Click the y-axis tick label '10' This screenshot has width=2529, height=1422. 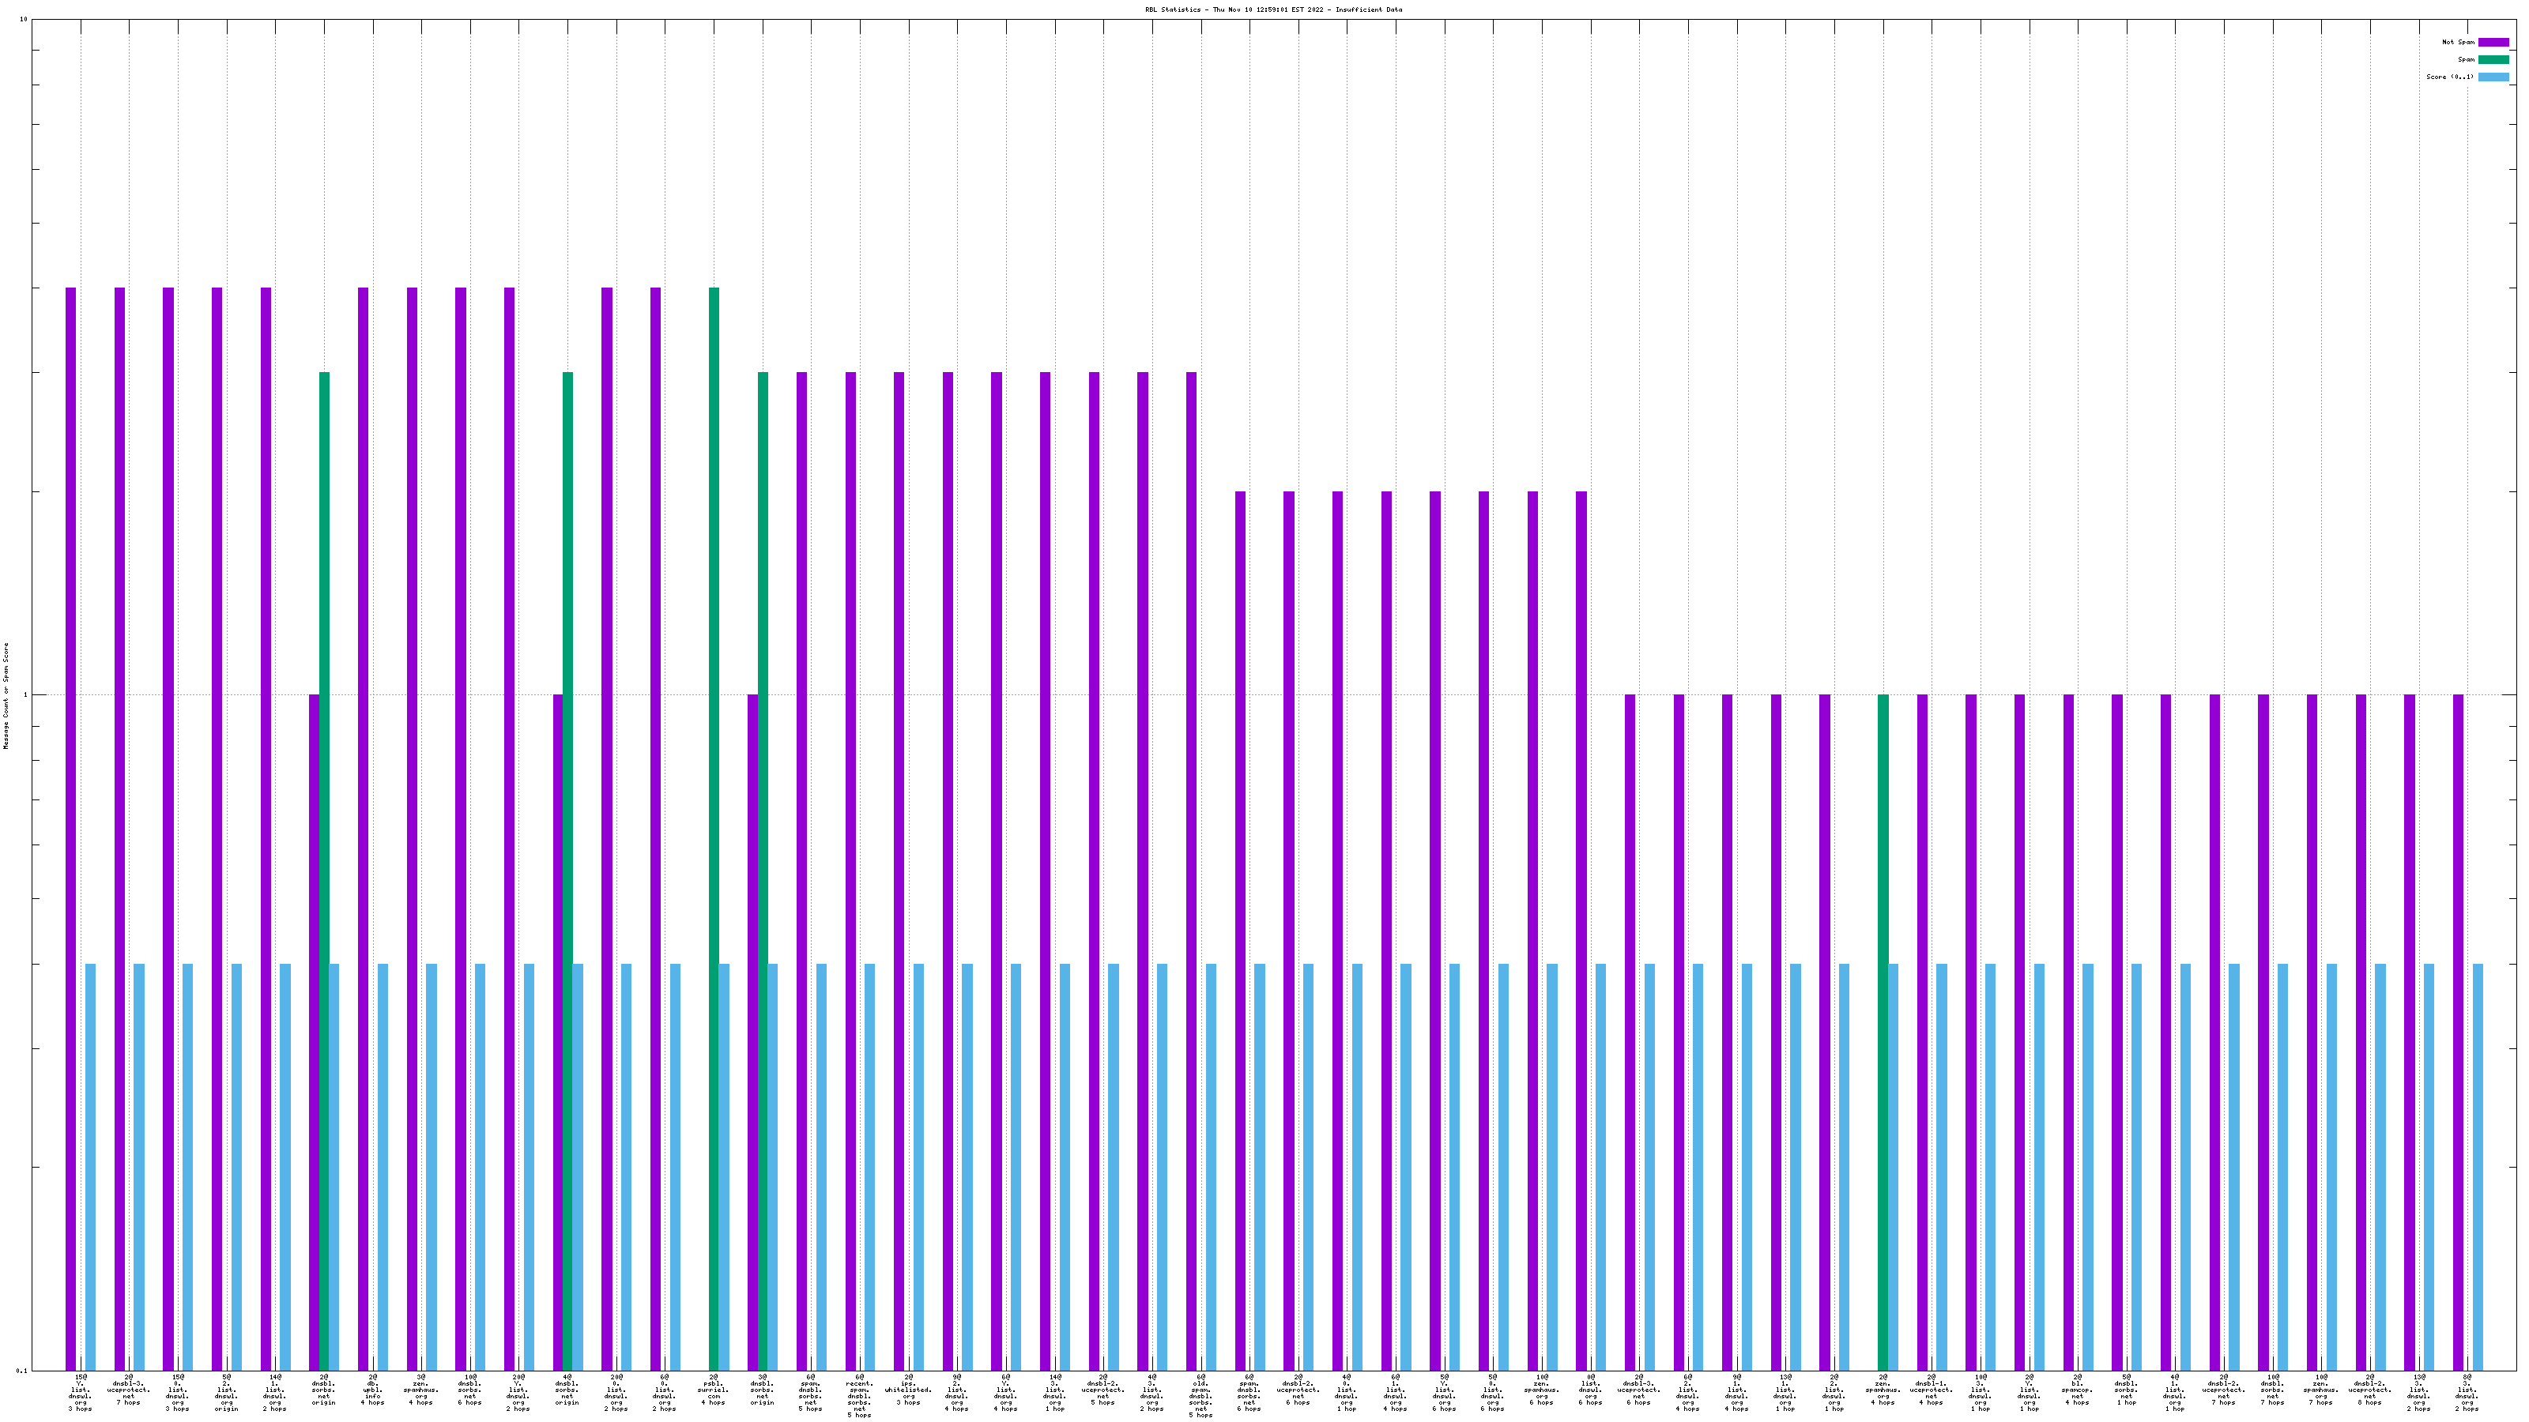click(x=23, y=20)
